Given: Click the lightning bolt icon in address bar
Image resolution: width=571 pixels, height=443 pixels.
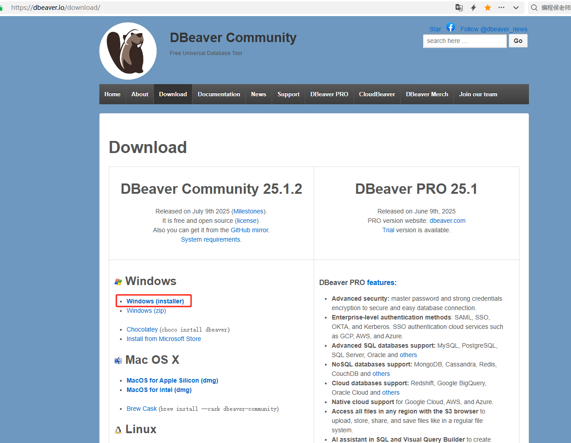Looking at the screenshot, I should [473, 8].
